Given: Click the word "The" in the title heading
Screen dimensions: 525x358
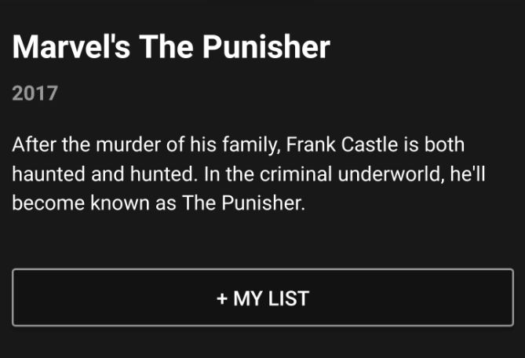Looking at the screenshot, I should point(166,47).
